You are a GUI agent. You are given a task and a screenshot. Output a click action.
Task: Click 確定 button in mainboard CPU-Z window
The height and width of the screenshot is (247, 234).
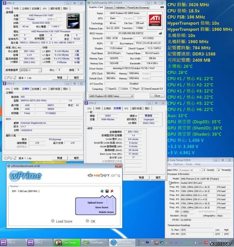point(76,158)
